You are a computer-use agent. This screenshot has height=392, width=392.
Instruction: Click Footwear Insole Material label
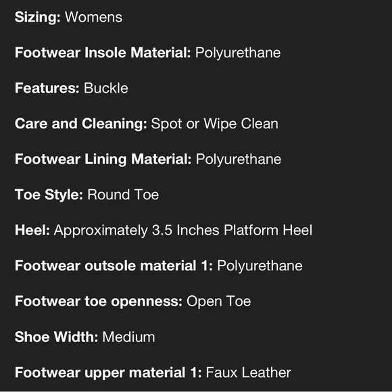pos(103,53)
